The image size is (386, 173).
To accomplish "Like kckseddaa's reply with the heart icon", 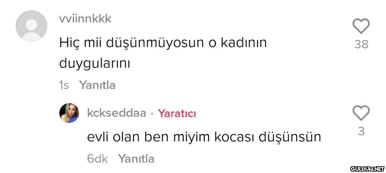I will pos(361,113).
